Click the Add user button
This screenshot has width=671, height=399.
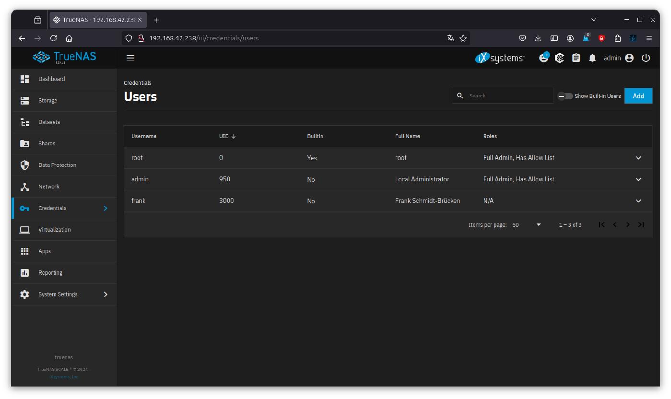click(638, 96)
